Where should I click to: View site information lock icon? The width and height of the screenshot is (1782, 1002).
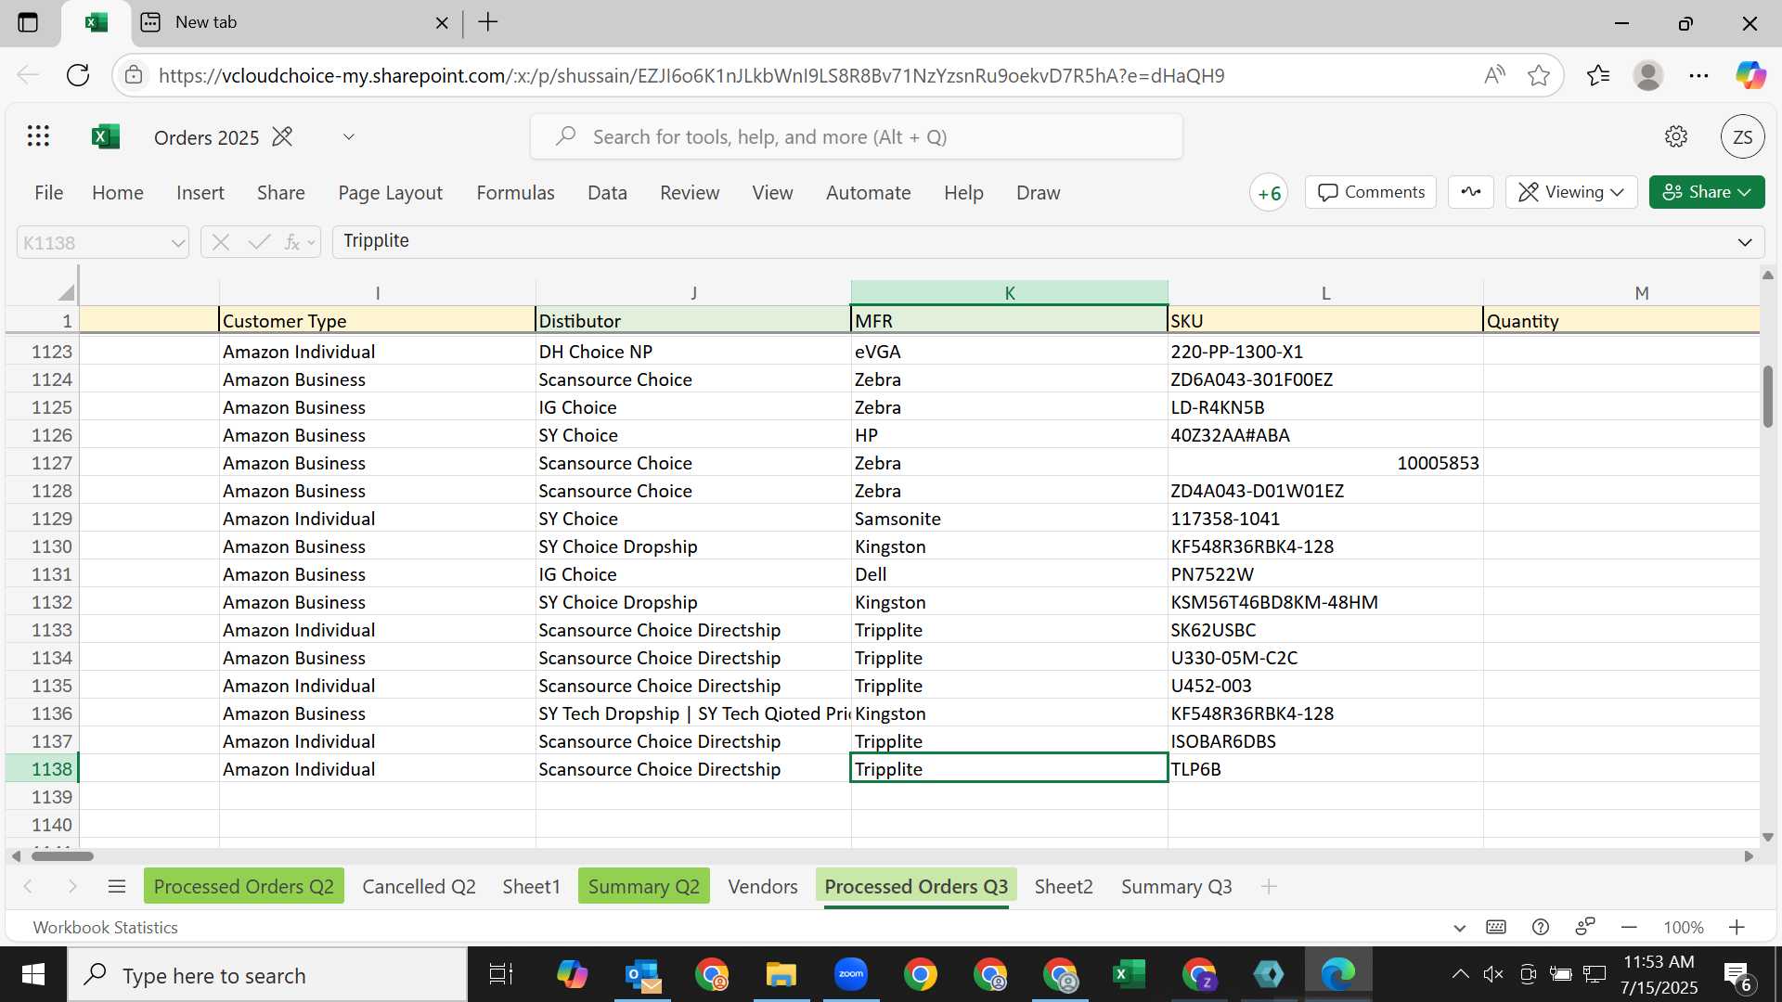pos(134,75)
